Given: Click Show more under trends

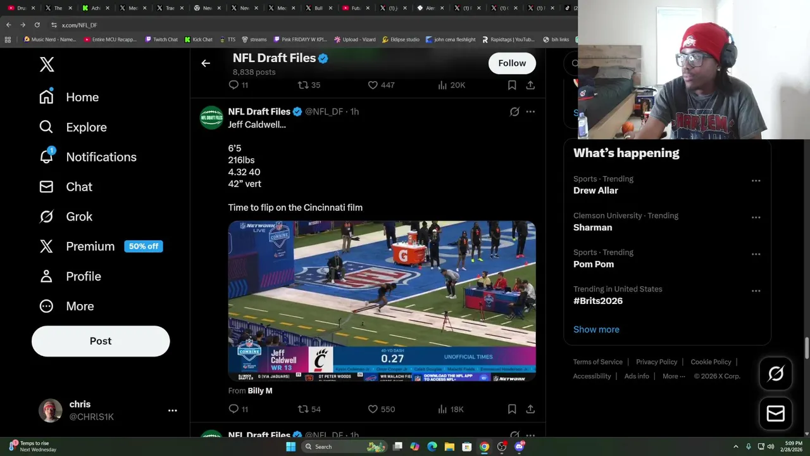Looking at the screenshot, I should (x=596, y=329).
